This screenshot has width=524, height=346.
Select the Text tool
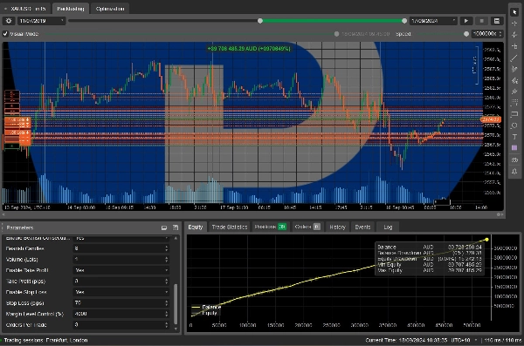(514, 137)
